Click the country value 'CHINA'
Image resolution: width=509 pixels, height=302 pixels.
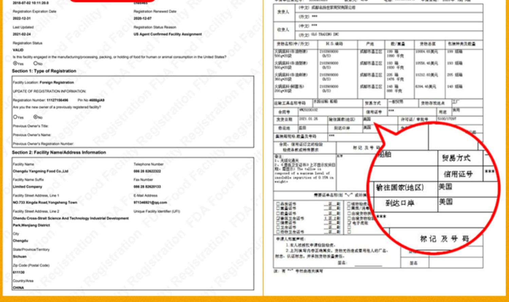click(x=18, y=288)
